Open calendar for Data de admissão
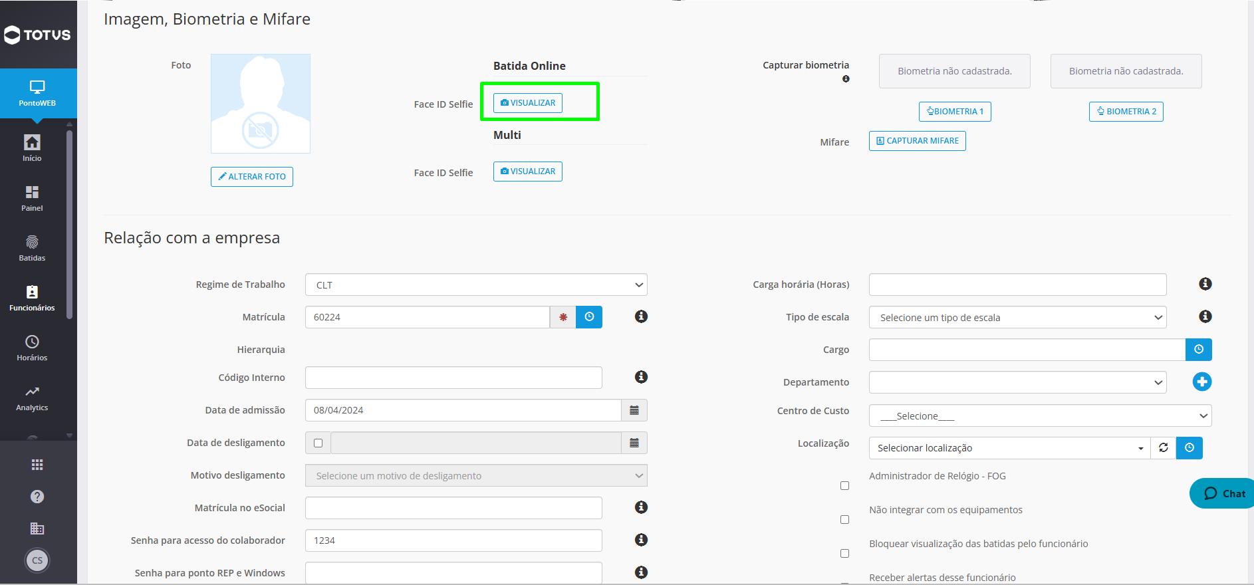The image size is (1254, 585). [x=634, y=410]
